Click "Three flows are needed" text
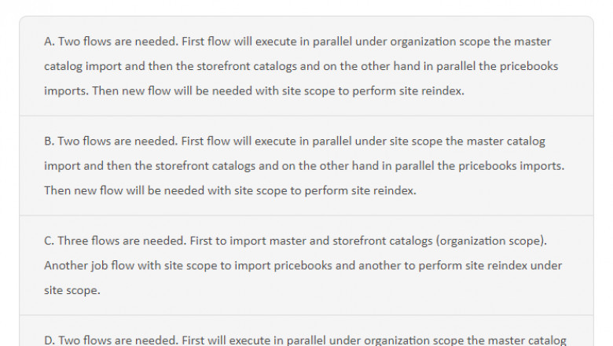The height and width of the screenshot is (346, 613). [x=117, y=241]
